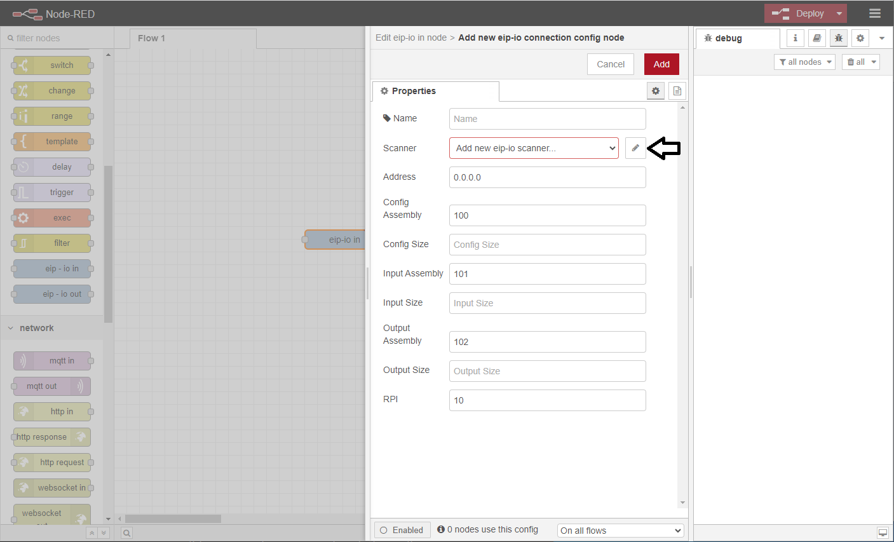
Task: Switch to the Properties tab
Action: click(435, 91)
